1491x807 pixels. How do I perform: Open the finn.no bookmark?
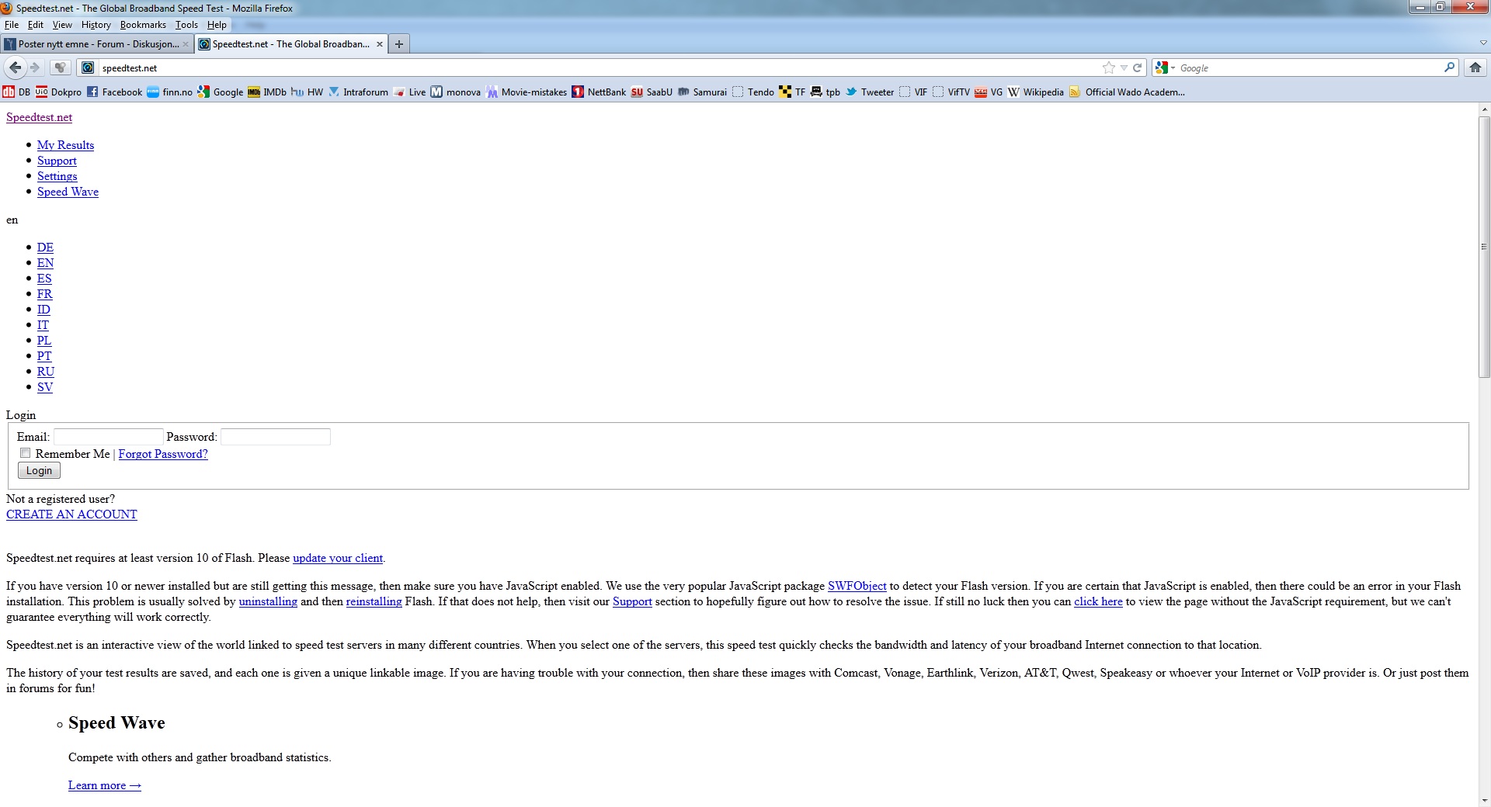tap(169, 92)
